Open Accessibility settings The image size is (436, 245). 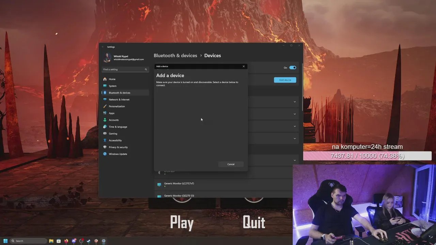coord(125,140)
